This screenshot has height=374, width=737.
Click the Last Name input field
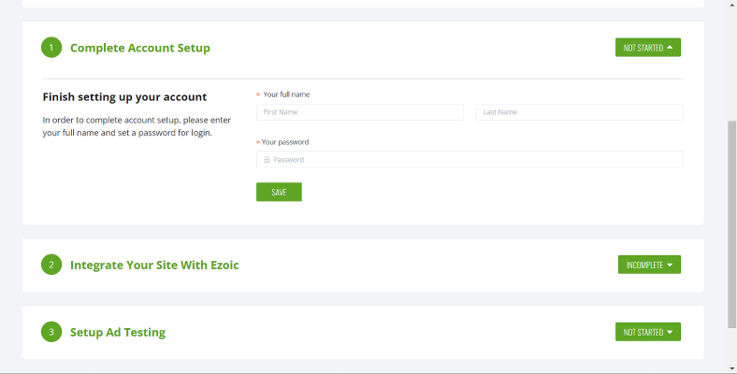click(x=580, y=112)
